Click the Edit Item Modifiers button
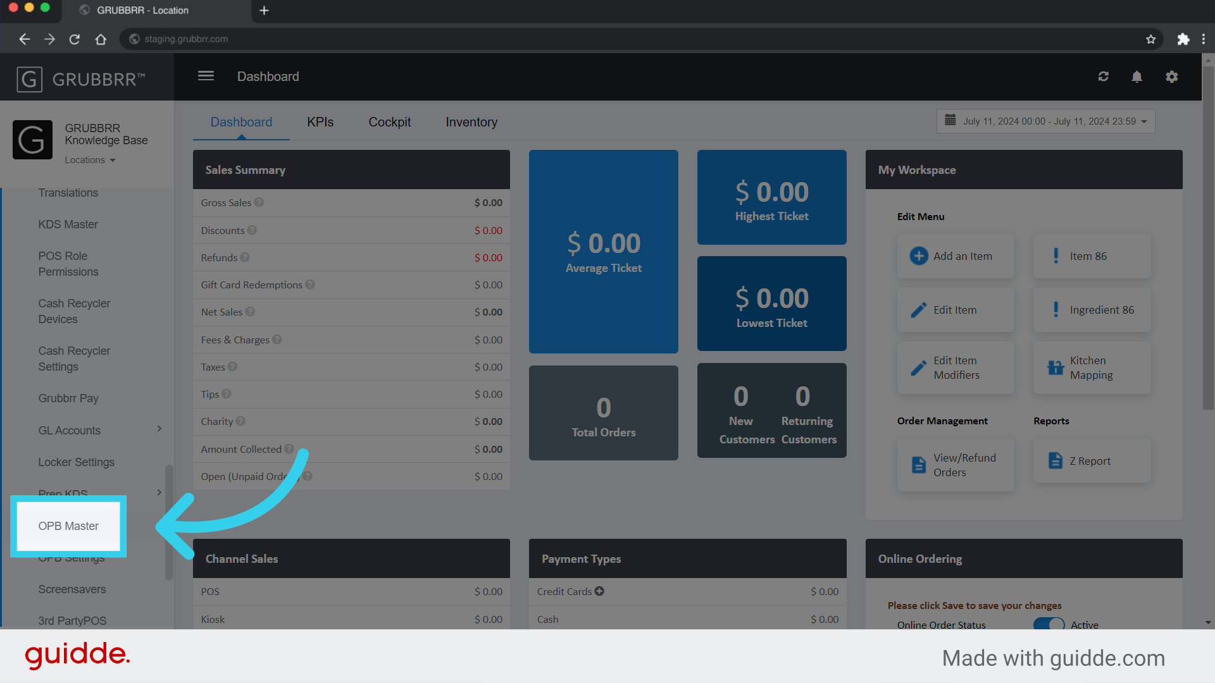The height and width of the screenshot is (683, 1215). click(956, 367)
